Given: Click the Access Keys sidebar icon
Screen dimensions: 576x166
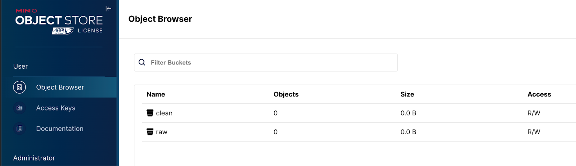Looking at the screenshot, I should click(19, 108).
